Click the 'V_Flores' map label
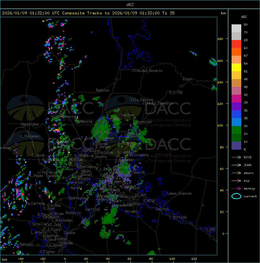The image size is (260, 263). click(x=47, y=252)
